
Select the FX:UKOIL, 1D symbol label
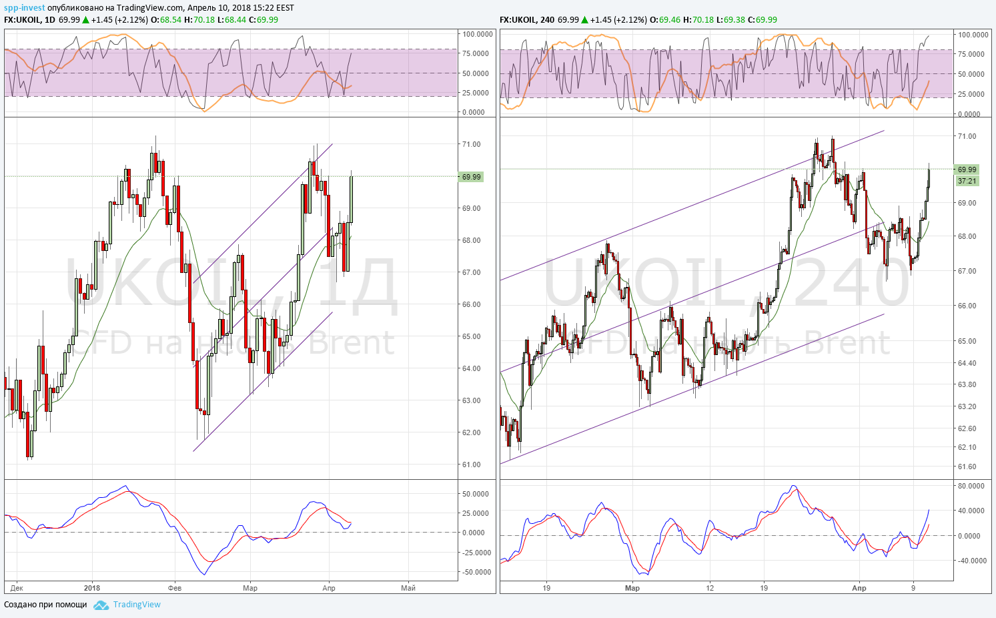30,19
